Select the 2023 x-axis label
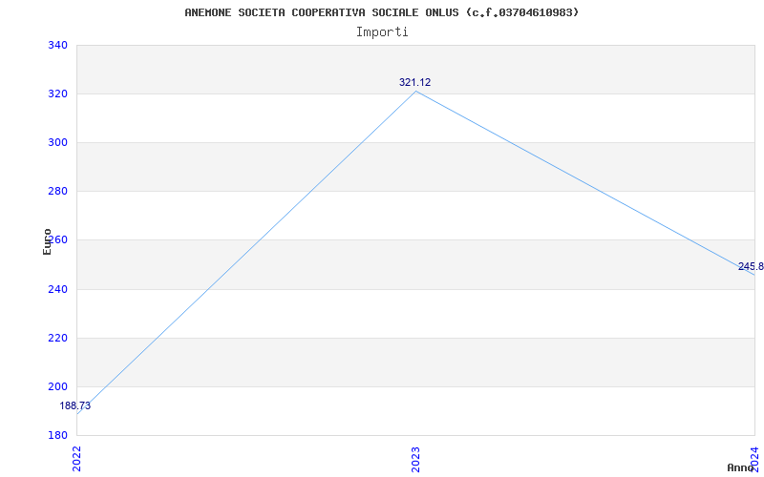The image size is (764, 477). click(415, 459)
